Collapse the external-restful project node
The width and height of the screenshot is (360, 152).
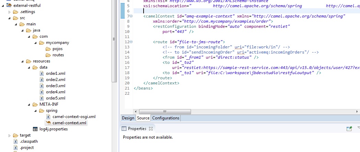tap(3, 5)
